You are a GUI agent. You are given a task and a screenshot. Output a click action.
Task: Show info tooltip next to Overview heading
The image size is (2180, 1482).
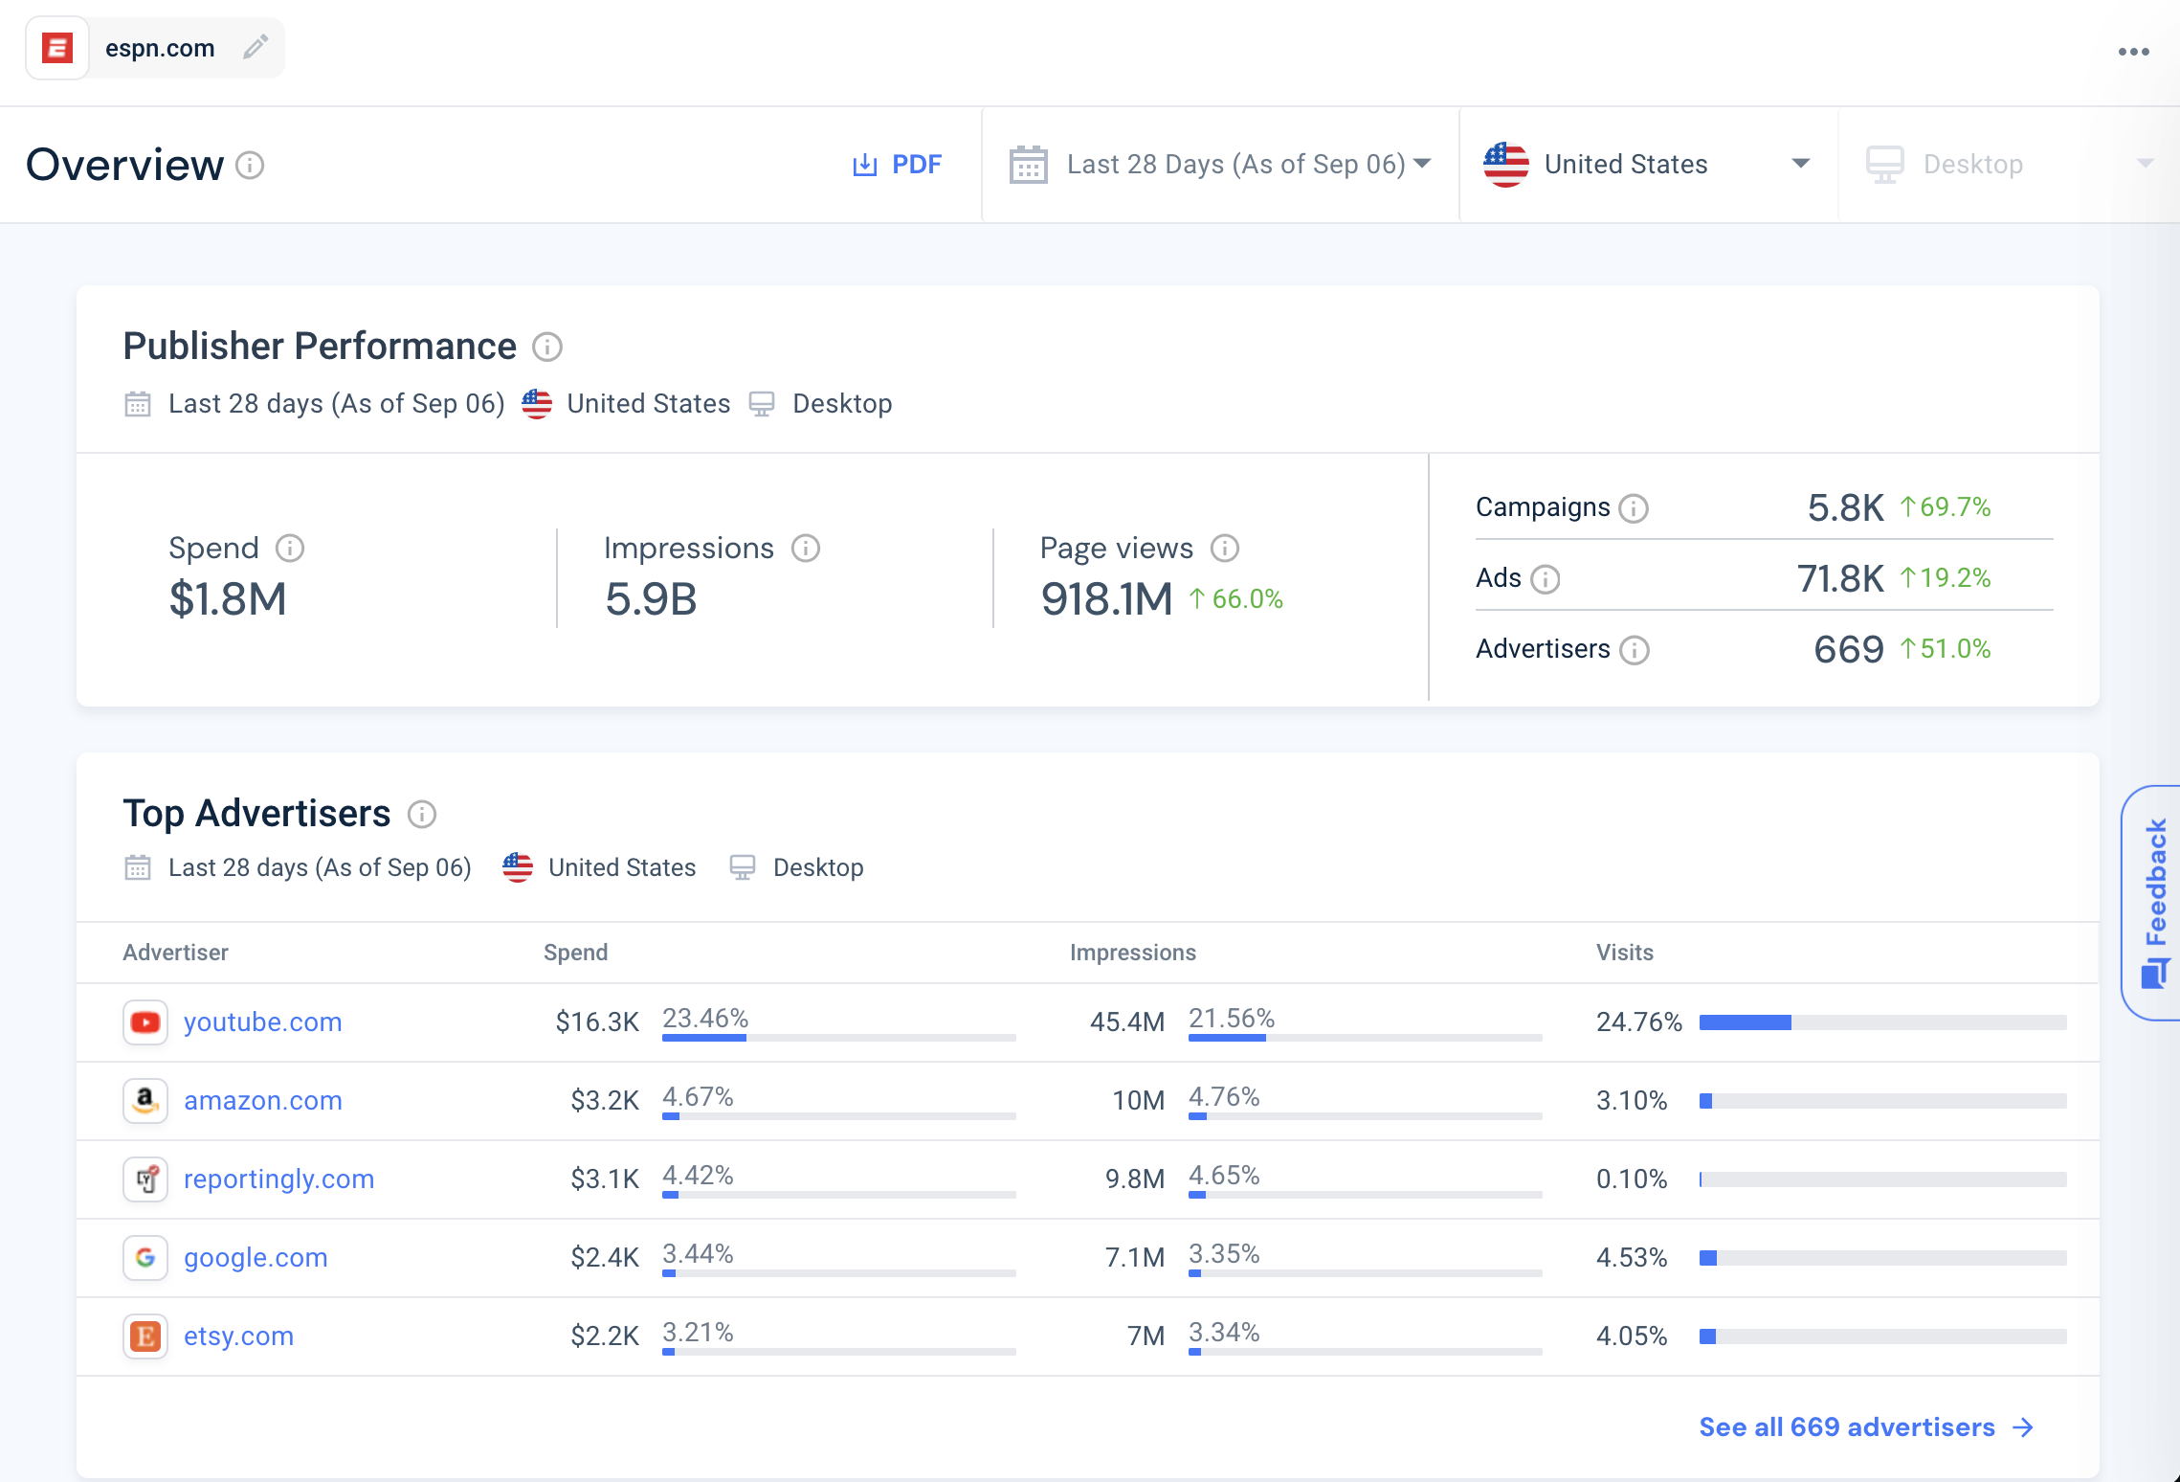(x=250, y=166)
